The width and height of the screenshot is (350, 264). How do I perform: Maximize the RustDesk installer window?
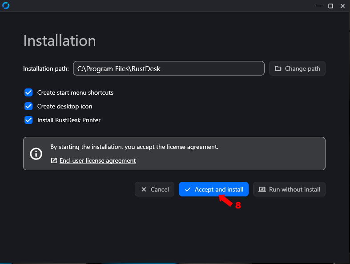pyautogui.click(x=330, y=6)
